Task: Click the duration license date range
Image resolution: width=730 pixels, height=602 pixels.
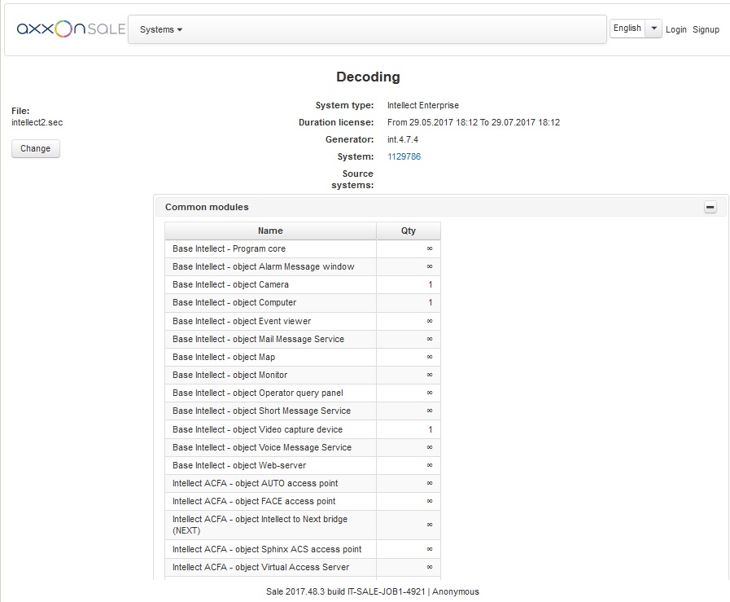Action: [x=474, y=122]
